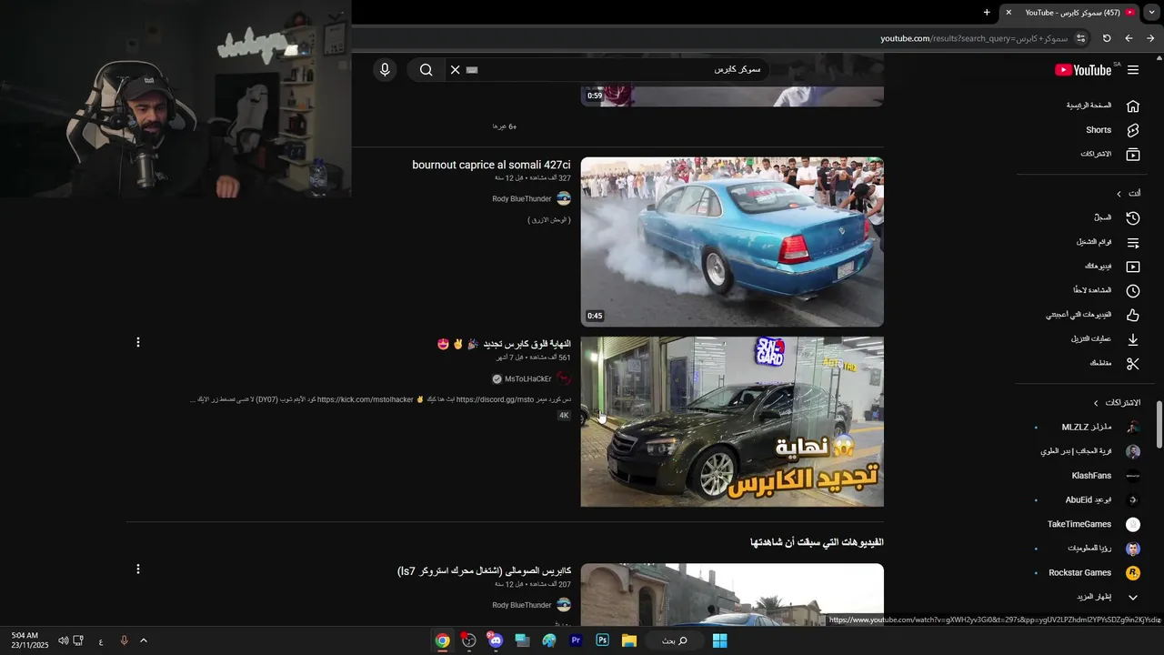
Task: Open 'bournout caprice al somali 427ci' title
Action: point(491,165)
